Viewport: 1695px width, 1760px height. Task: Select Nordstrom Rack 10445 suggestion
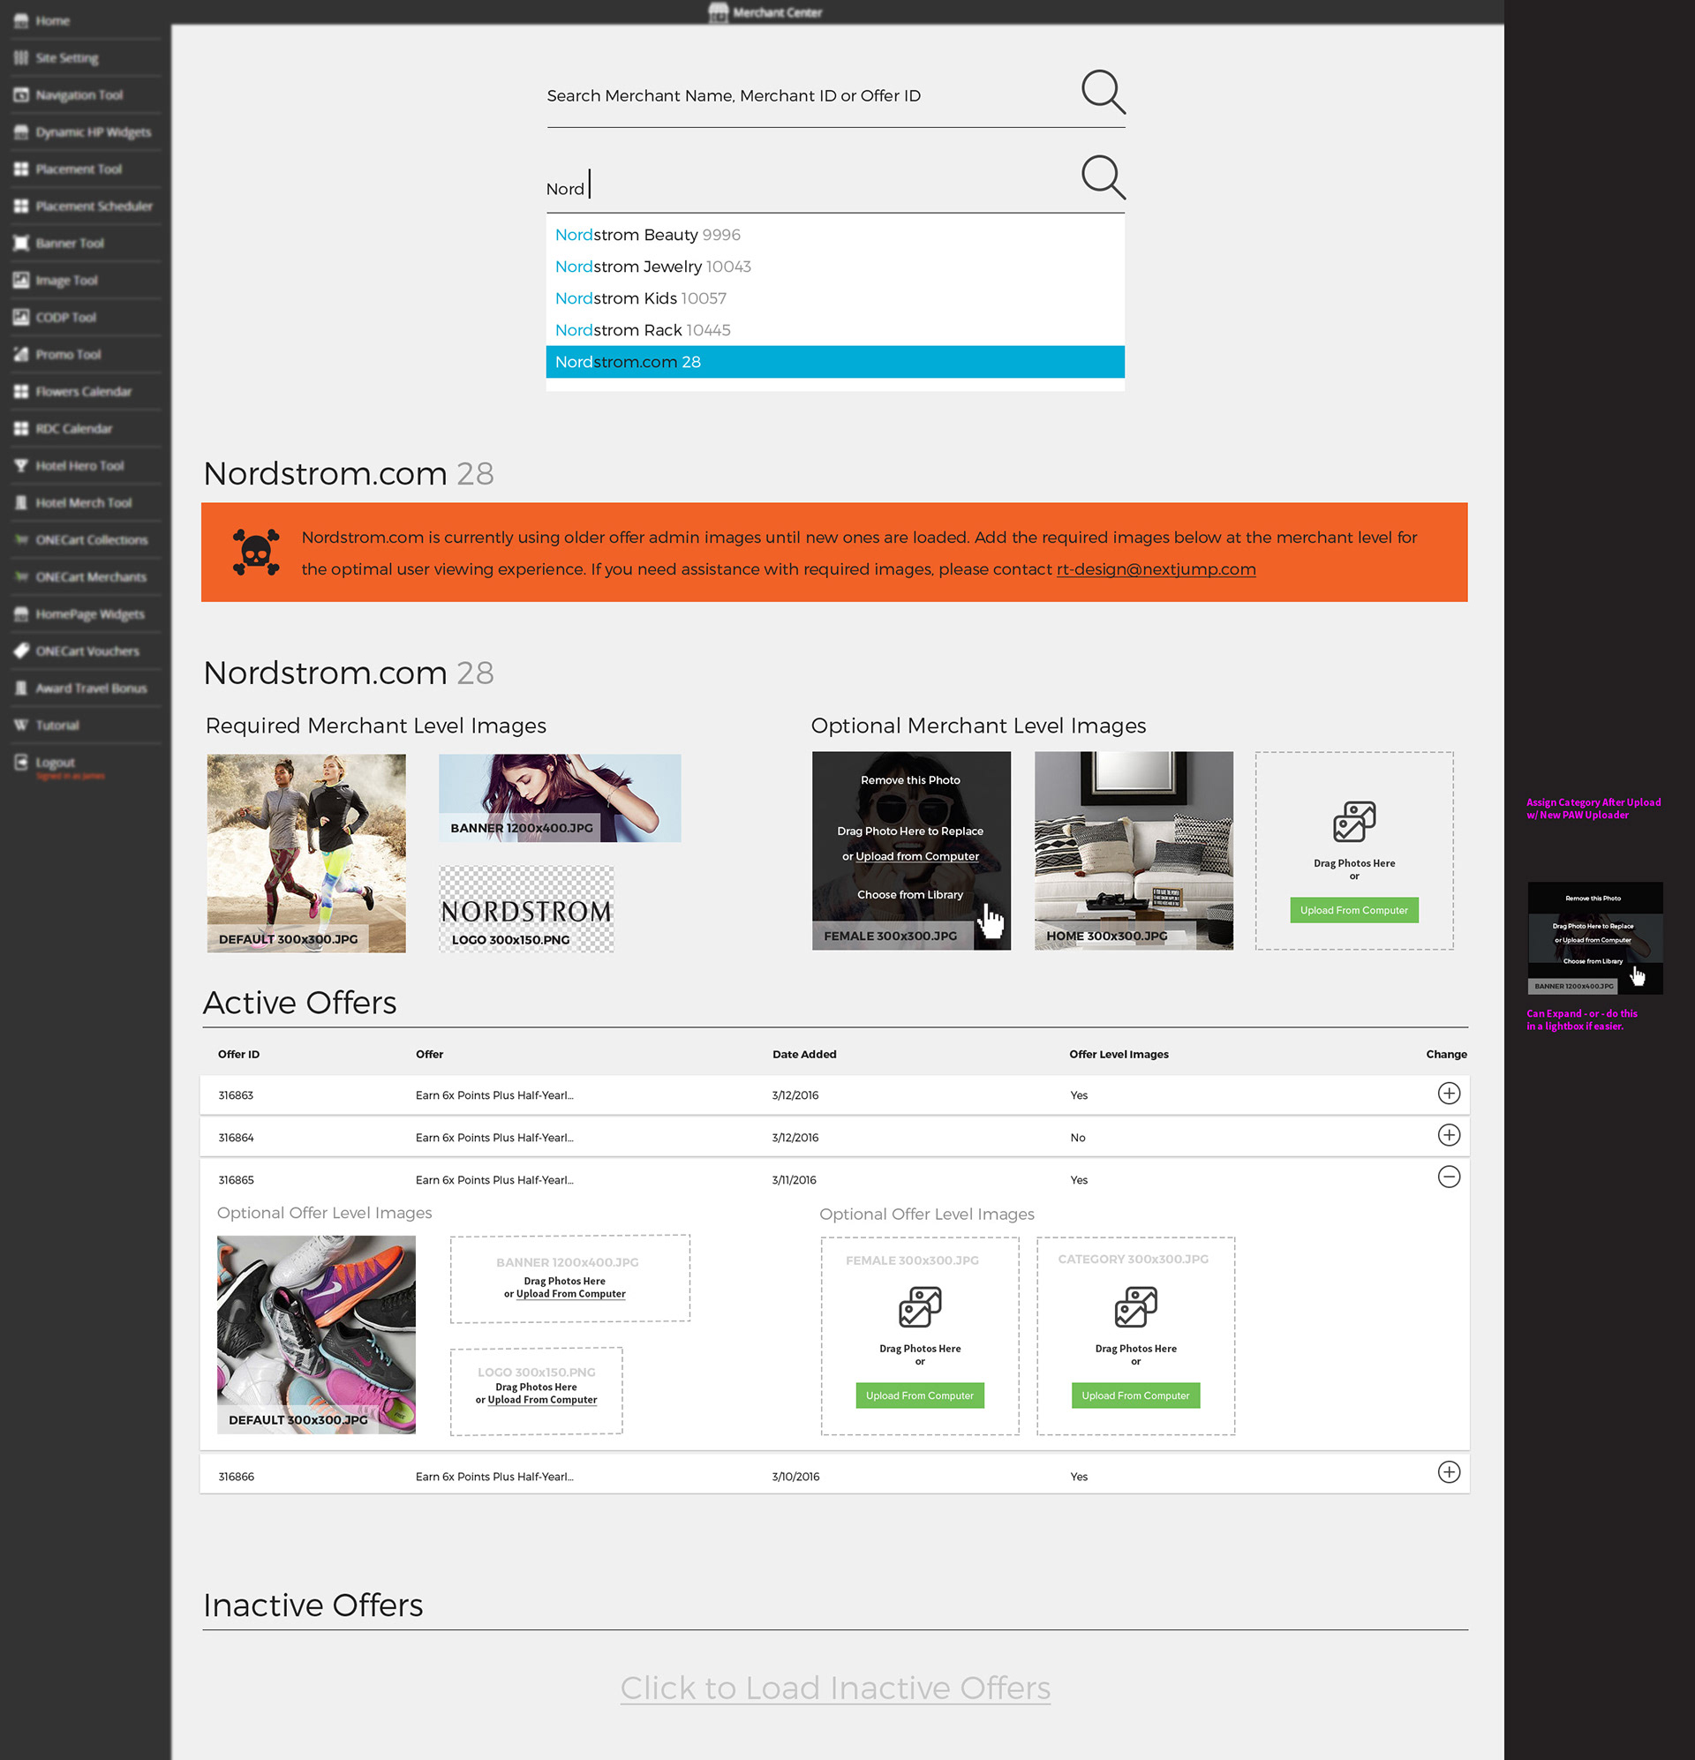tap(835, 329)
